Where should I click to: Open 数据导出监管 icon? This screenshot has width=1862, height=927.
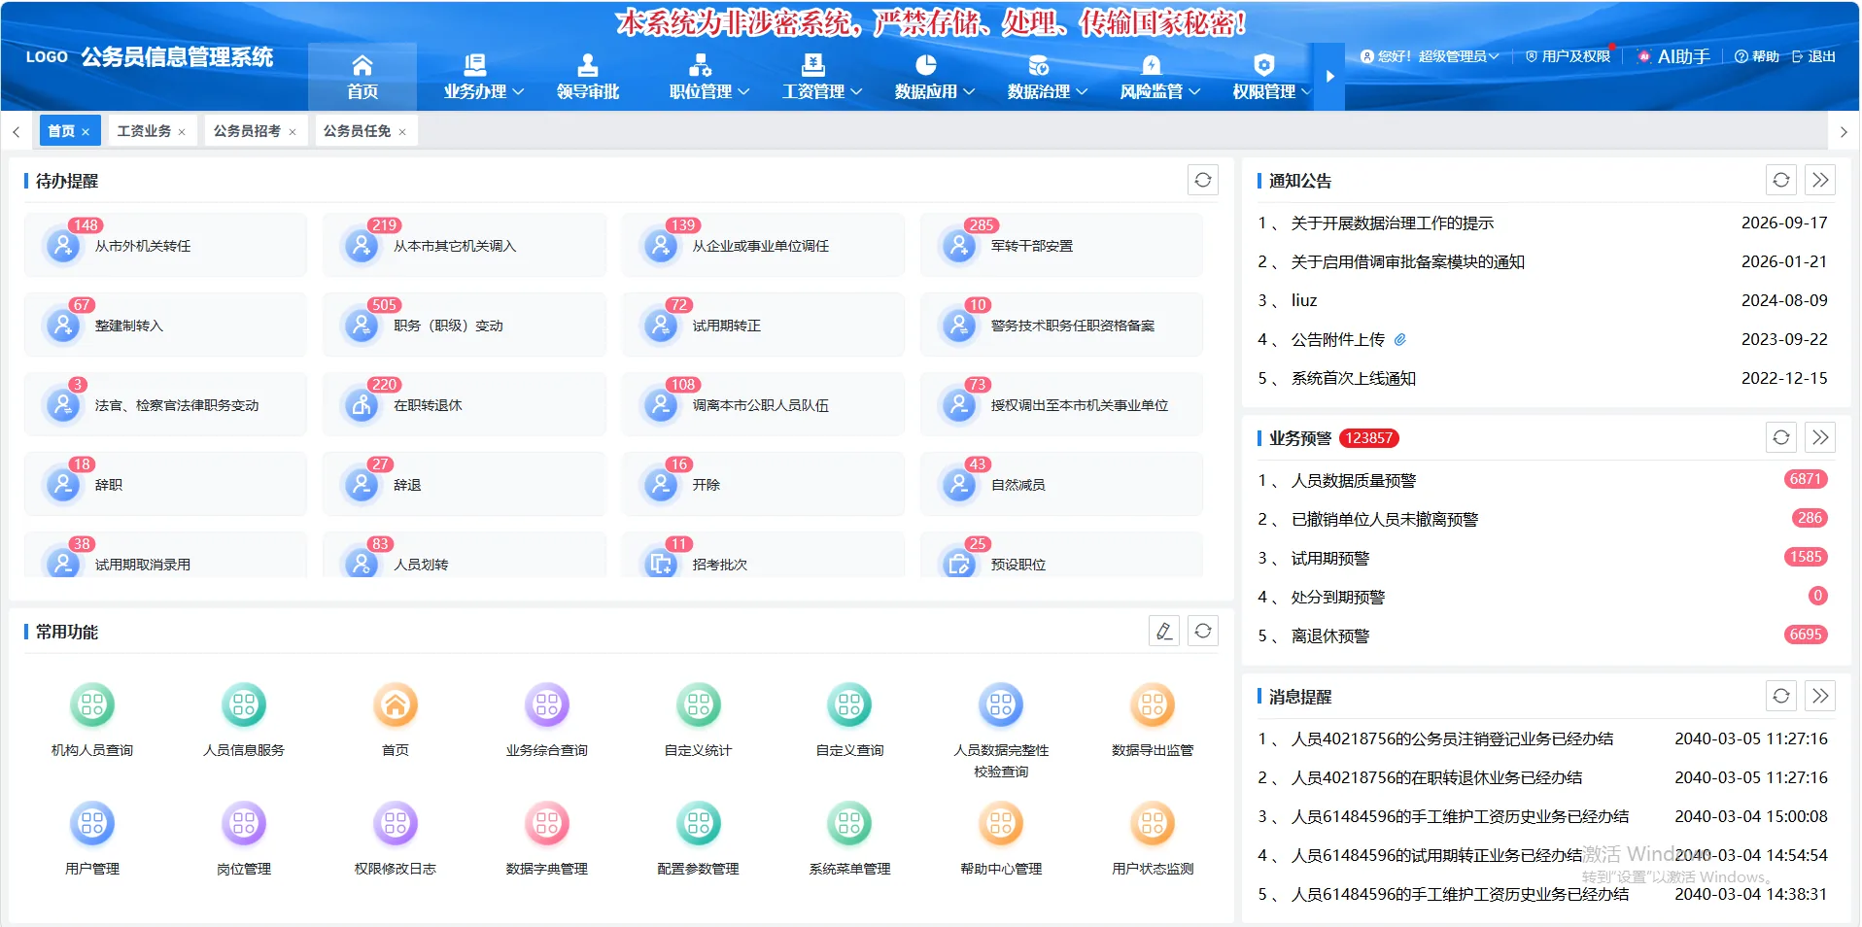[1153, 705]
